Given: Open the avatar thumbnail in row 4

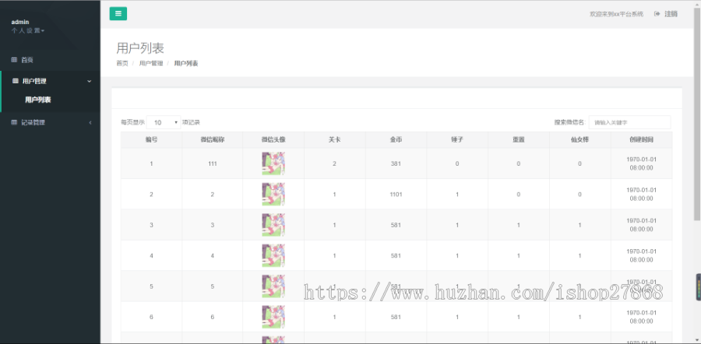Looking at the screenshot, I should click(273, 255).
